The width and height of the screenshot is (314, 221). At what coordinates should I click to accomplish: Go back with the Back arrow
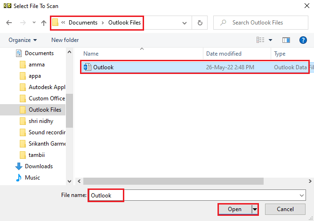(9, 23)
